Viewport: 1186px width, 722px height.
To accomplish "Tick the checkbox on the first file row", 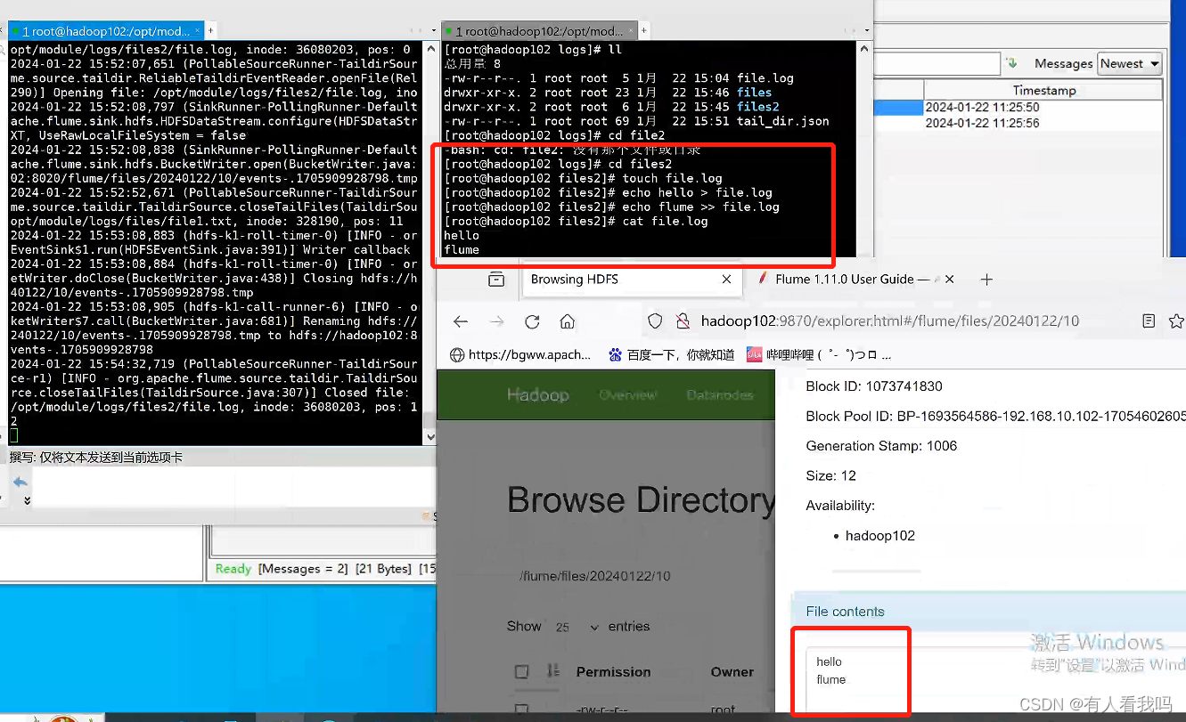I will point(522,710).
